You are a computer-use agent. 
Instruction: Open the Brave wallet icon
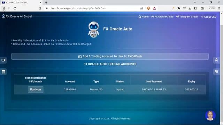[202, 8]
